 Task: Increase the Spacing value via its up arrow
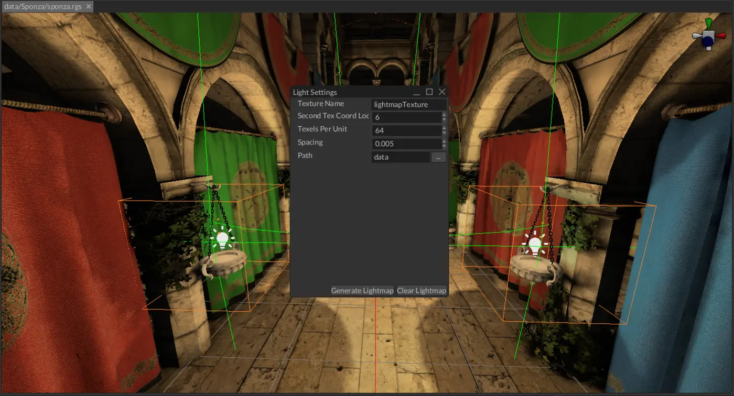pyautogui.click(x=444, y=141)
